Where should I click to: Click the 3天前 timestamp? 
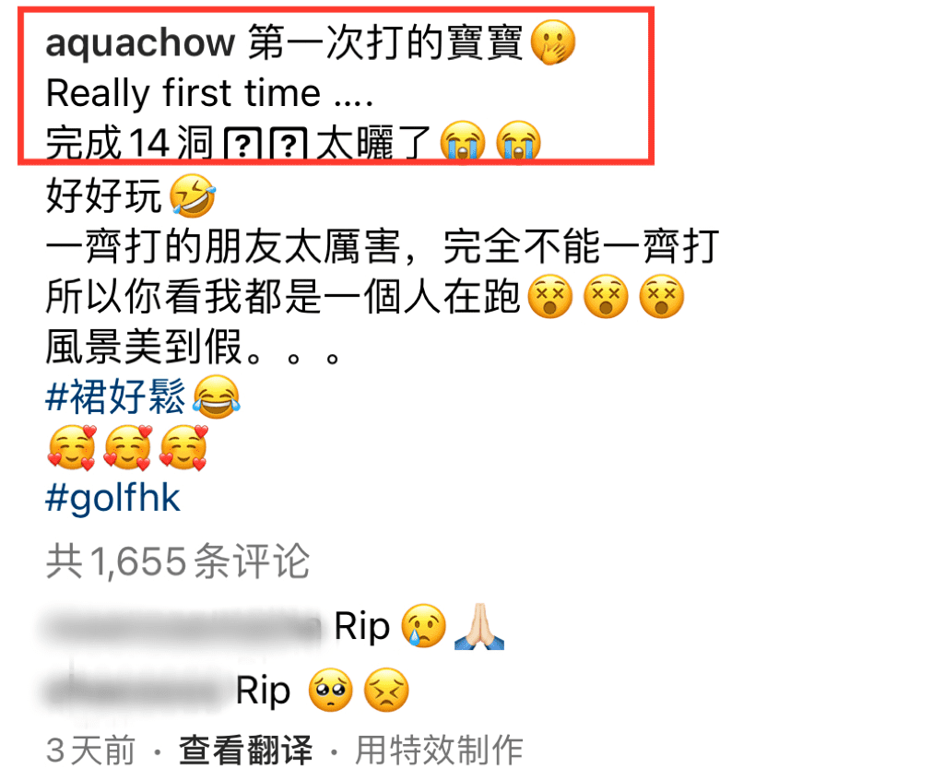click(90, 750)
